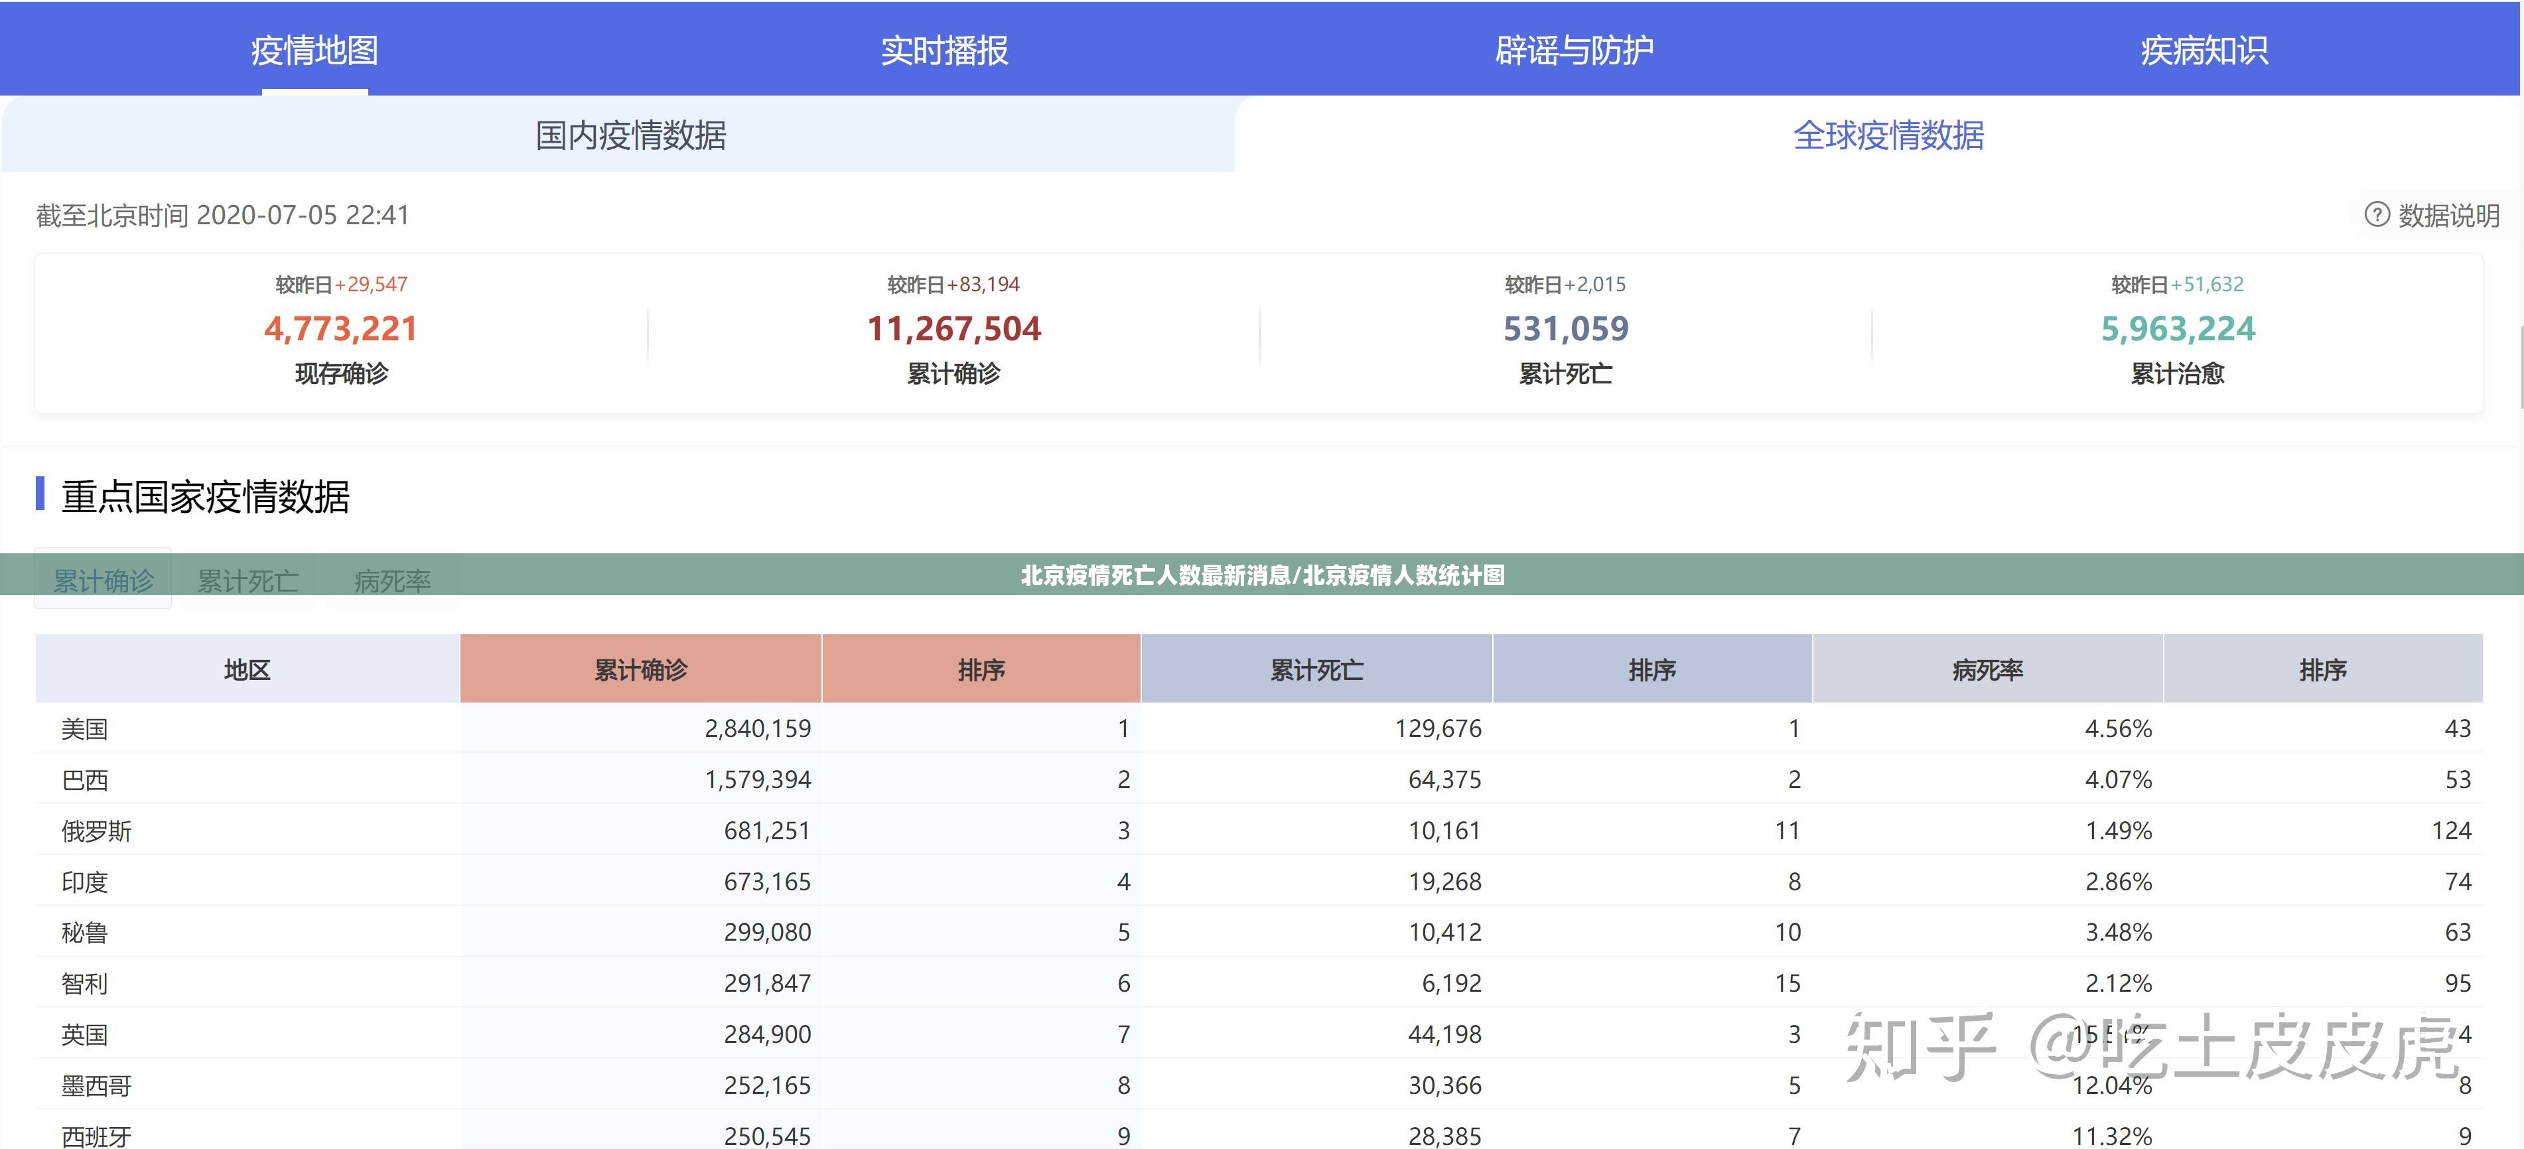This screenshot has height=1149, width=2524.
Task: Click the confirmed count 1,579,394
Action: [758, 779]
